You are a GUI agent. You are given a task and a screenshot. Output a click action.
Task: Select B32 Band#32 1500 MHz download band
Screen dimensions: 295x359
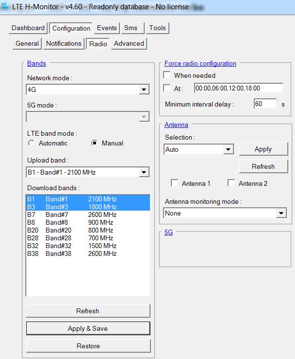coord(88,246)
